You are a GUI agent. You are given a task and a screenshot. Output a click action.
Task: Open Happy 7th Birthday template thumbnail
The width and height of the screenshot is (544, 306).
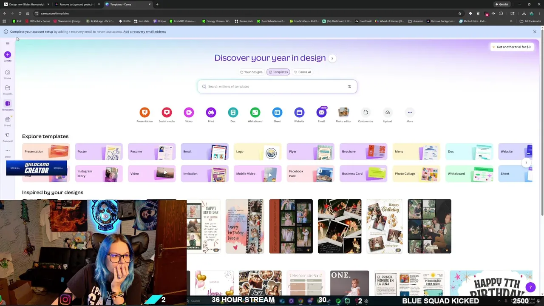pos(491,283)
